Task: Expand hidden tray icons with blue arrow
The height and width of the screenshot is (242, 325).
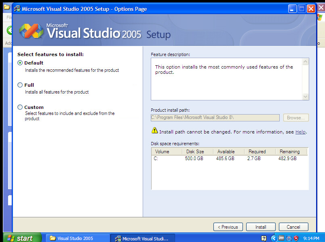Action: tap(274, 238)
